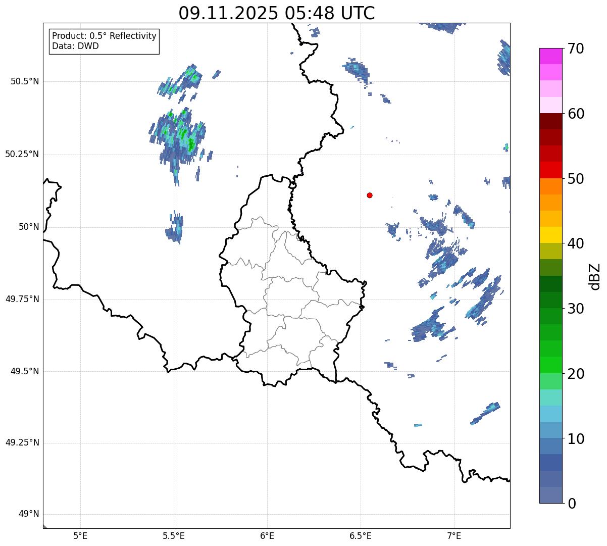Image resolution: width=607 pixels, height=546 pixels.
Task: Click the 5°E longitude label
Action: pos(80,535)
